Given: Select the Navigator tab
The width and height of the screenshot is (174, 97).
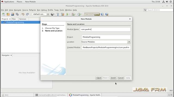Looking at the screenshot, I should pos(5,55).
